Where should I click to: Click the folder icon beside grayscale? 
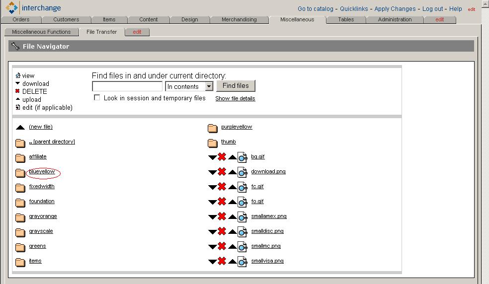20,232
